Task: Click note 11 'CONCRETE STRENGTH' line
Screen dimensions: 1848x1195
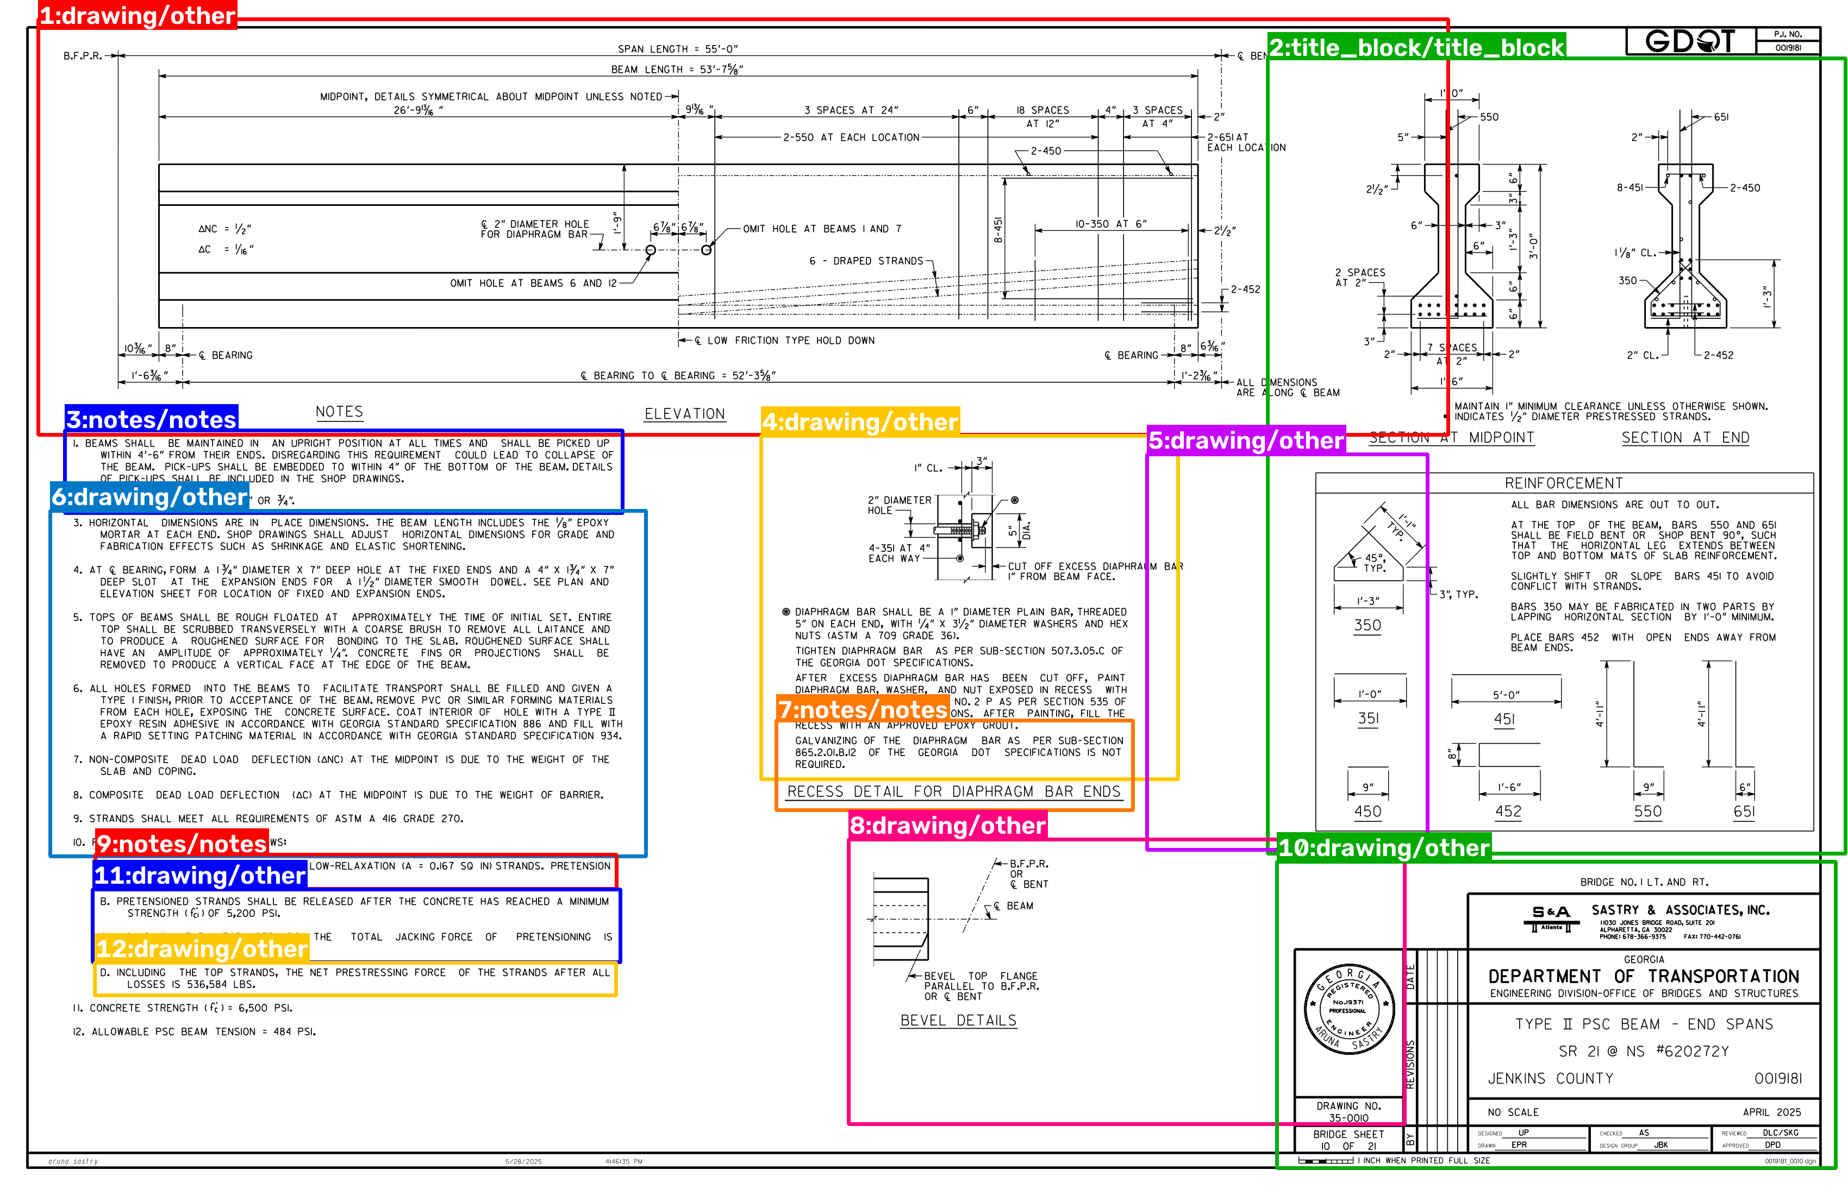Action: click(x=183, y=1008)
